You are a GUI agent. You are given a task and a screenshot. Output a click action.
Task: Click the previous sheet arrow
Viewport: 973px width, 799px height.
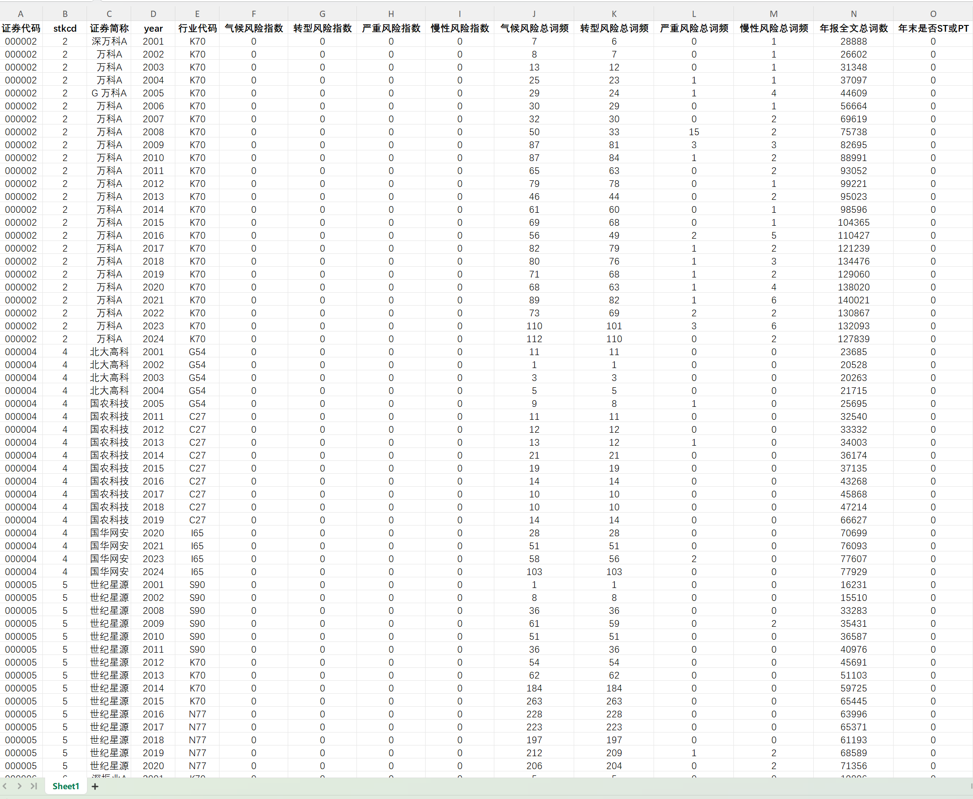click(x=5, y=786)
